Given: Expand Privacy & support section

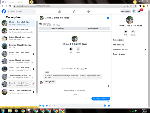Looking at the screenshot, I should point(130,54).
